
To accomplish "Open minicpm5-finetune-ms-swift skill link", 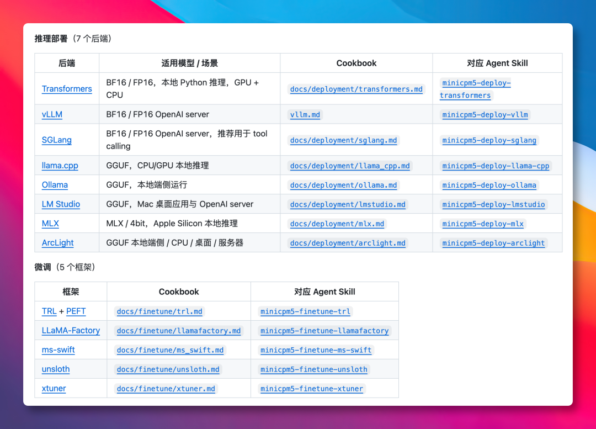I will (x=316, y=350).
